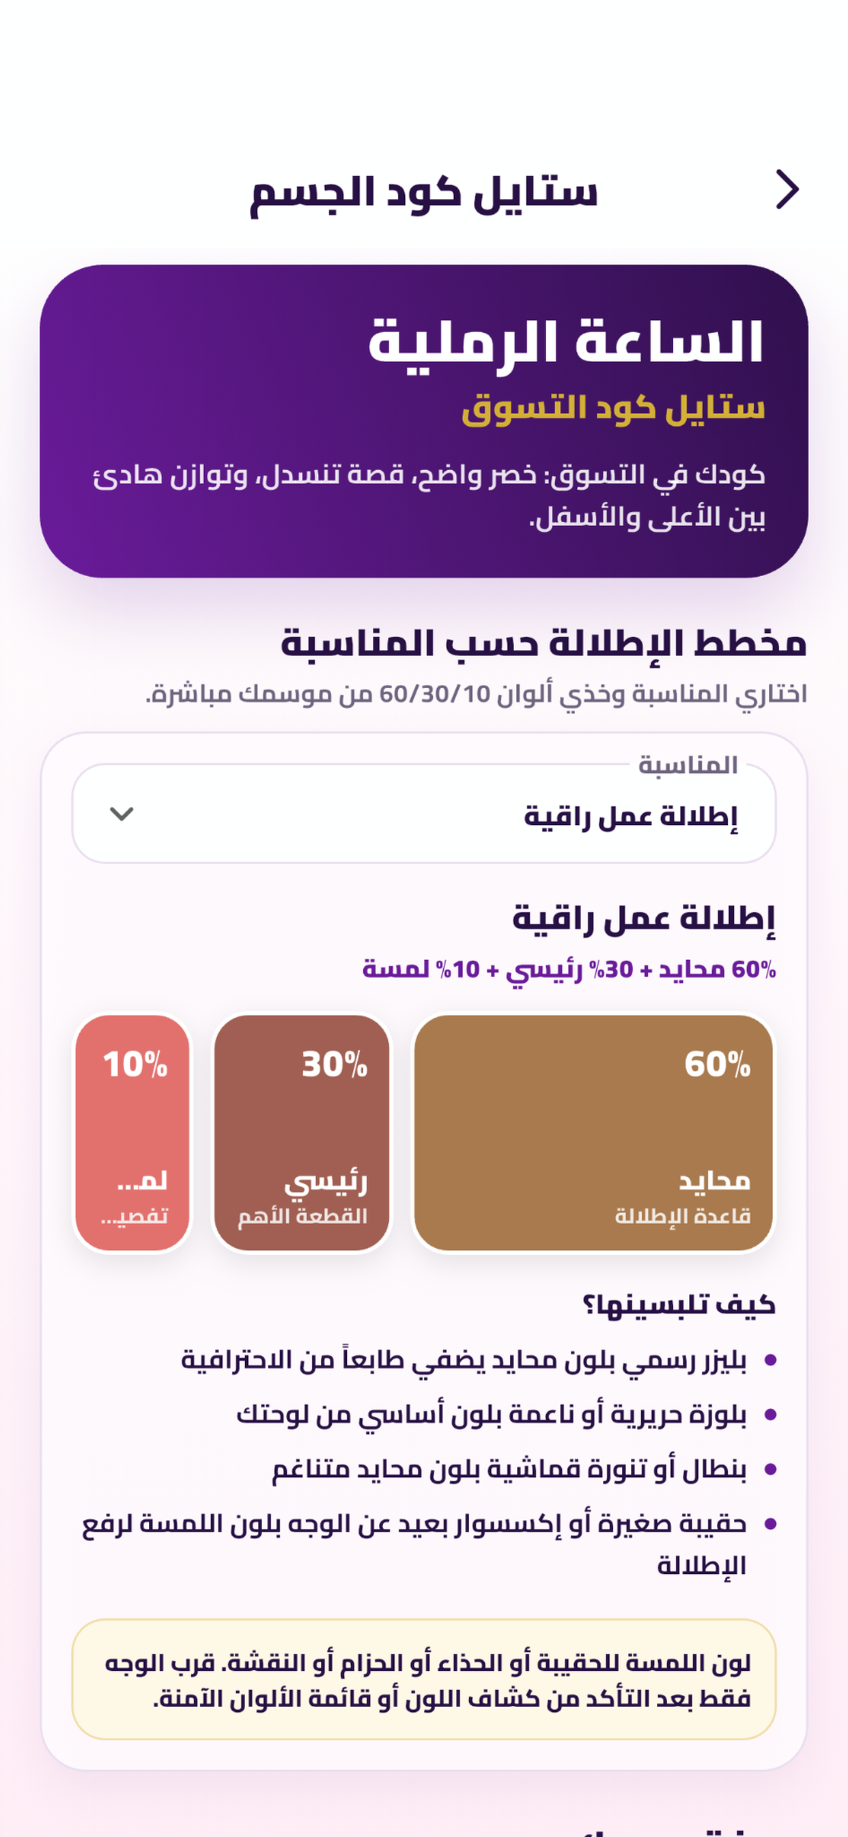
Task: Select the 60% محايد color swatch
Action: coord(593,1132)
